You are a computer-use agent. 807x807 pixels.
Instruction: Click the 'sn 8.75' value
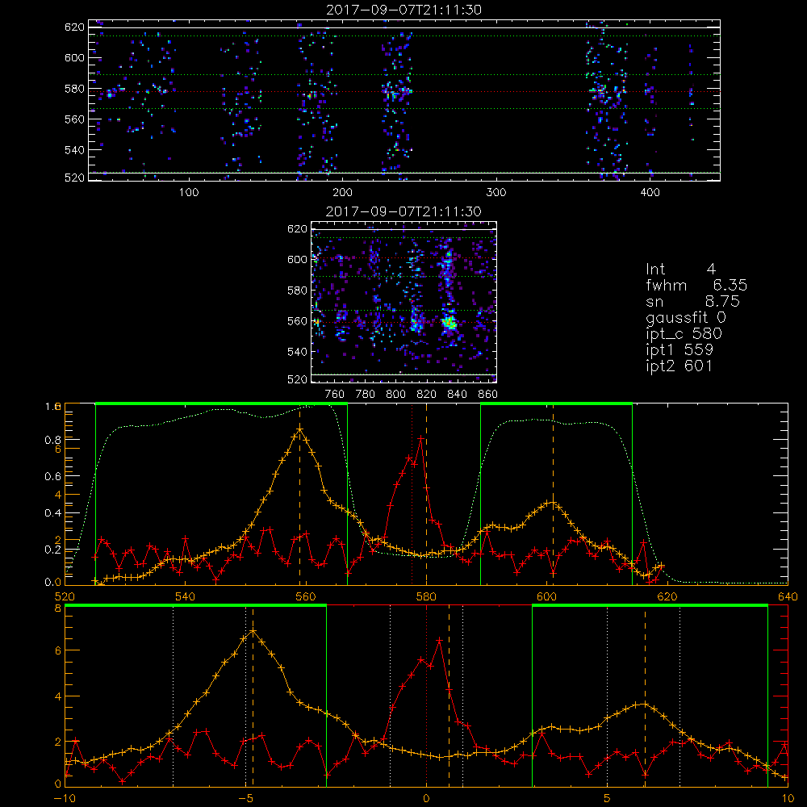point(692,301)
